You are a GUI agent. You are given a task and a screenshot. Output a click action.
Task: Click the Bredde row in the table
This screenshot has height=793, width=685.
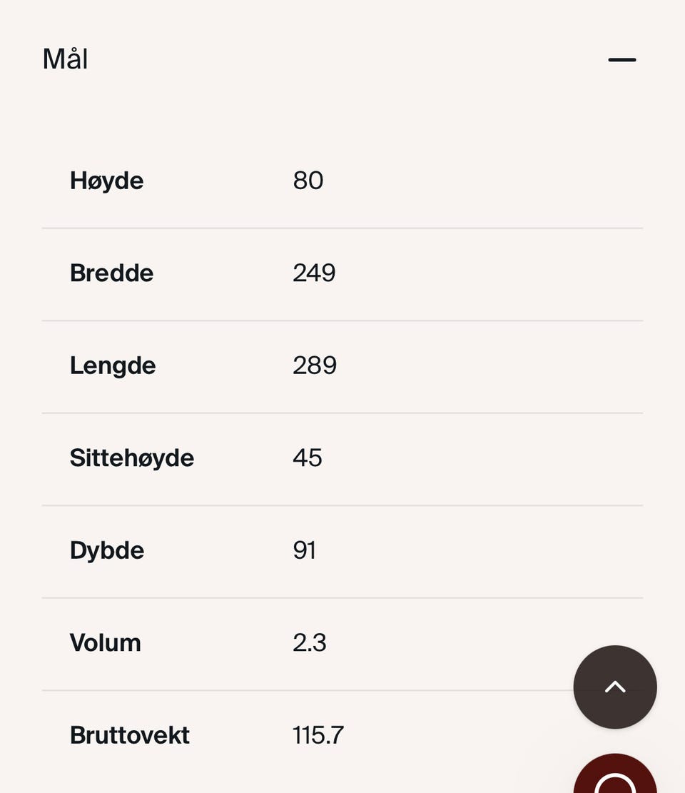342,274
